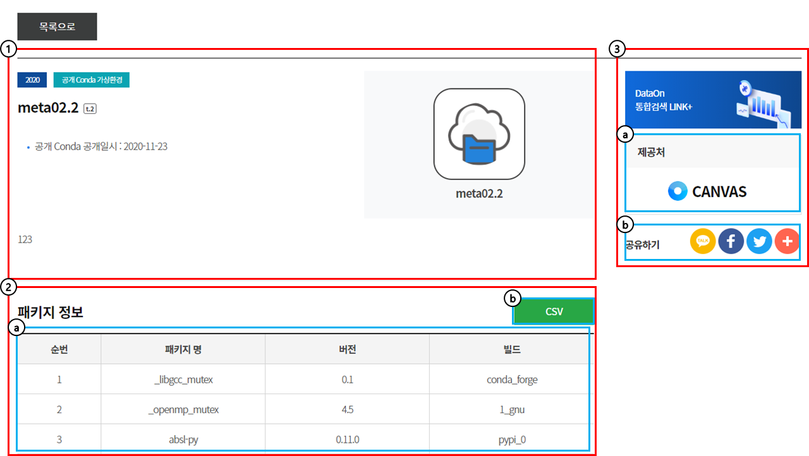
Task: Select the _openmp_mutex package row
Action: point(183,409)
